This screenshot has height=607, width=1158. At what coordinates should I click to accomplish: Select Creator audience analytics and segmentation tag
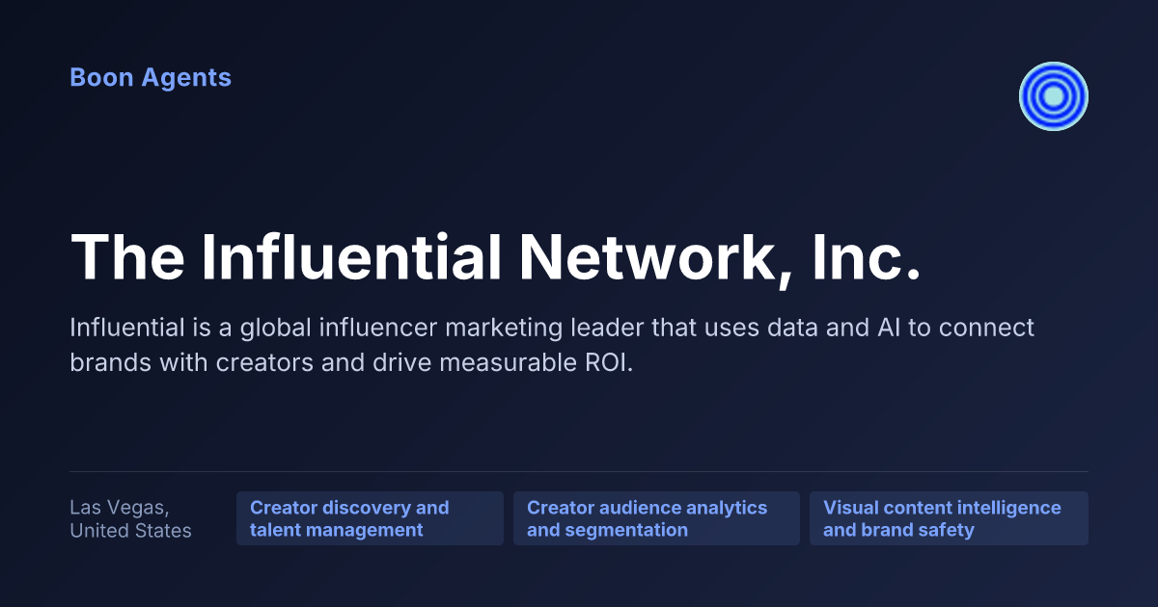656,518
